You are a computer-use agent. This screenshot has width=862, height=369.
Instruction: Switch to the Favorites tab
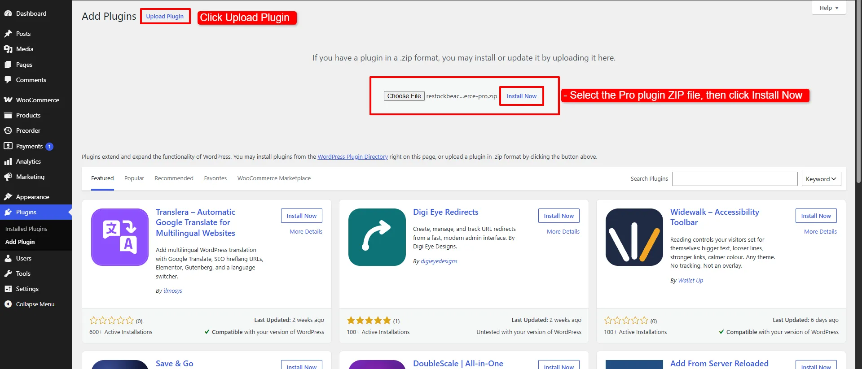[x=215, y=178]
